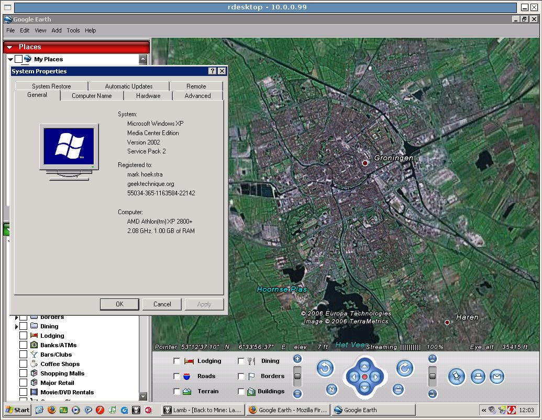Collapse the Places panel header triangle
This screenshot has height=420, width=542.
pos(9,47)
